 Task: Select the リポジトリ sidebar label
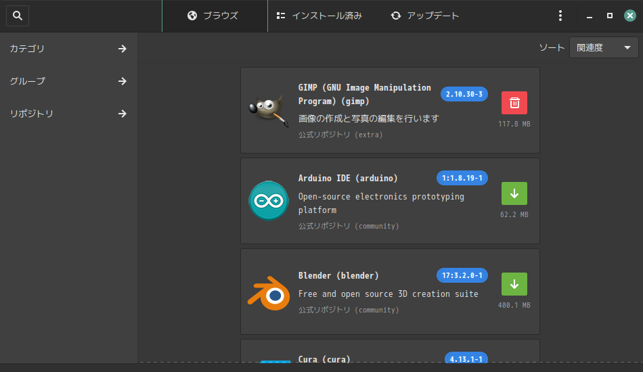click(x=32, y=114)
